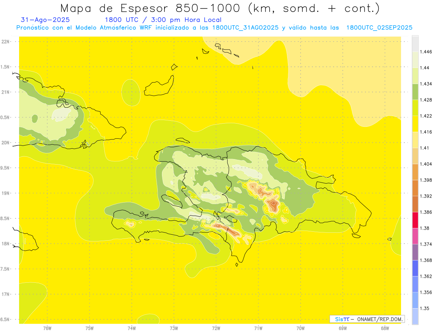Click the legend value '1.386'

pos(426,212)
